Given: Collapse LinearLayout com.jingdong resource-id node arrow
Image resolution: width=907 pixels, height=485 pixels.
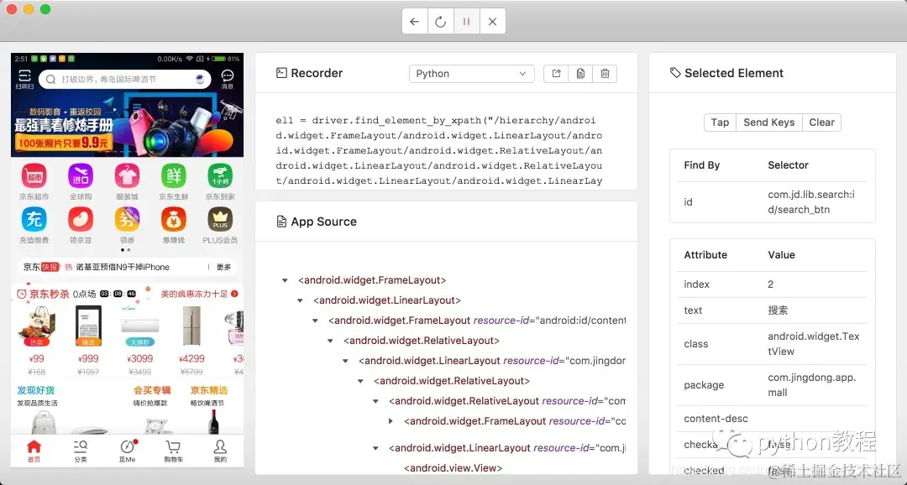Looking at the screenshot, I should tap(345, 361).
